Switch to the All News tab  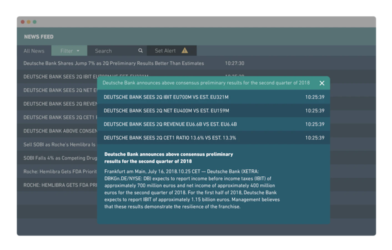point(34,51)
